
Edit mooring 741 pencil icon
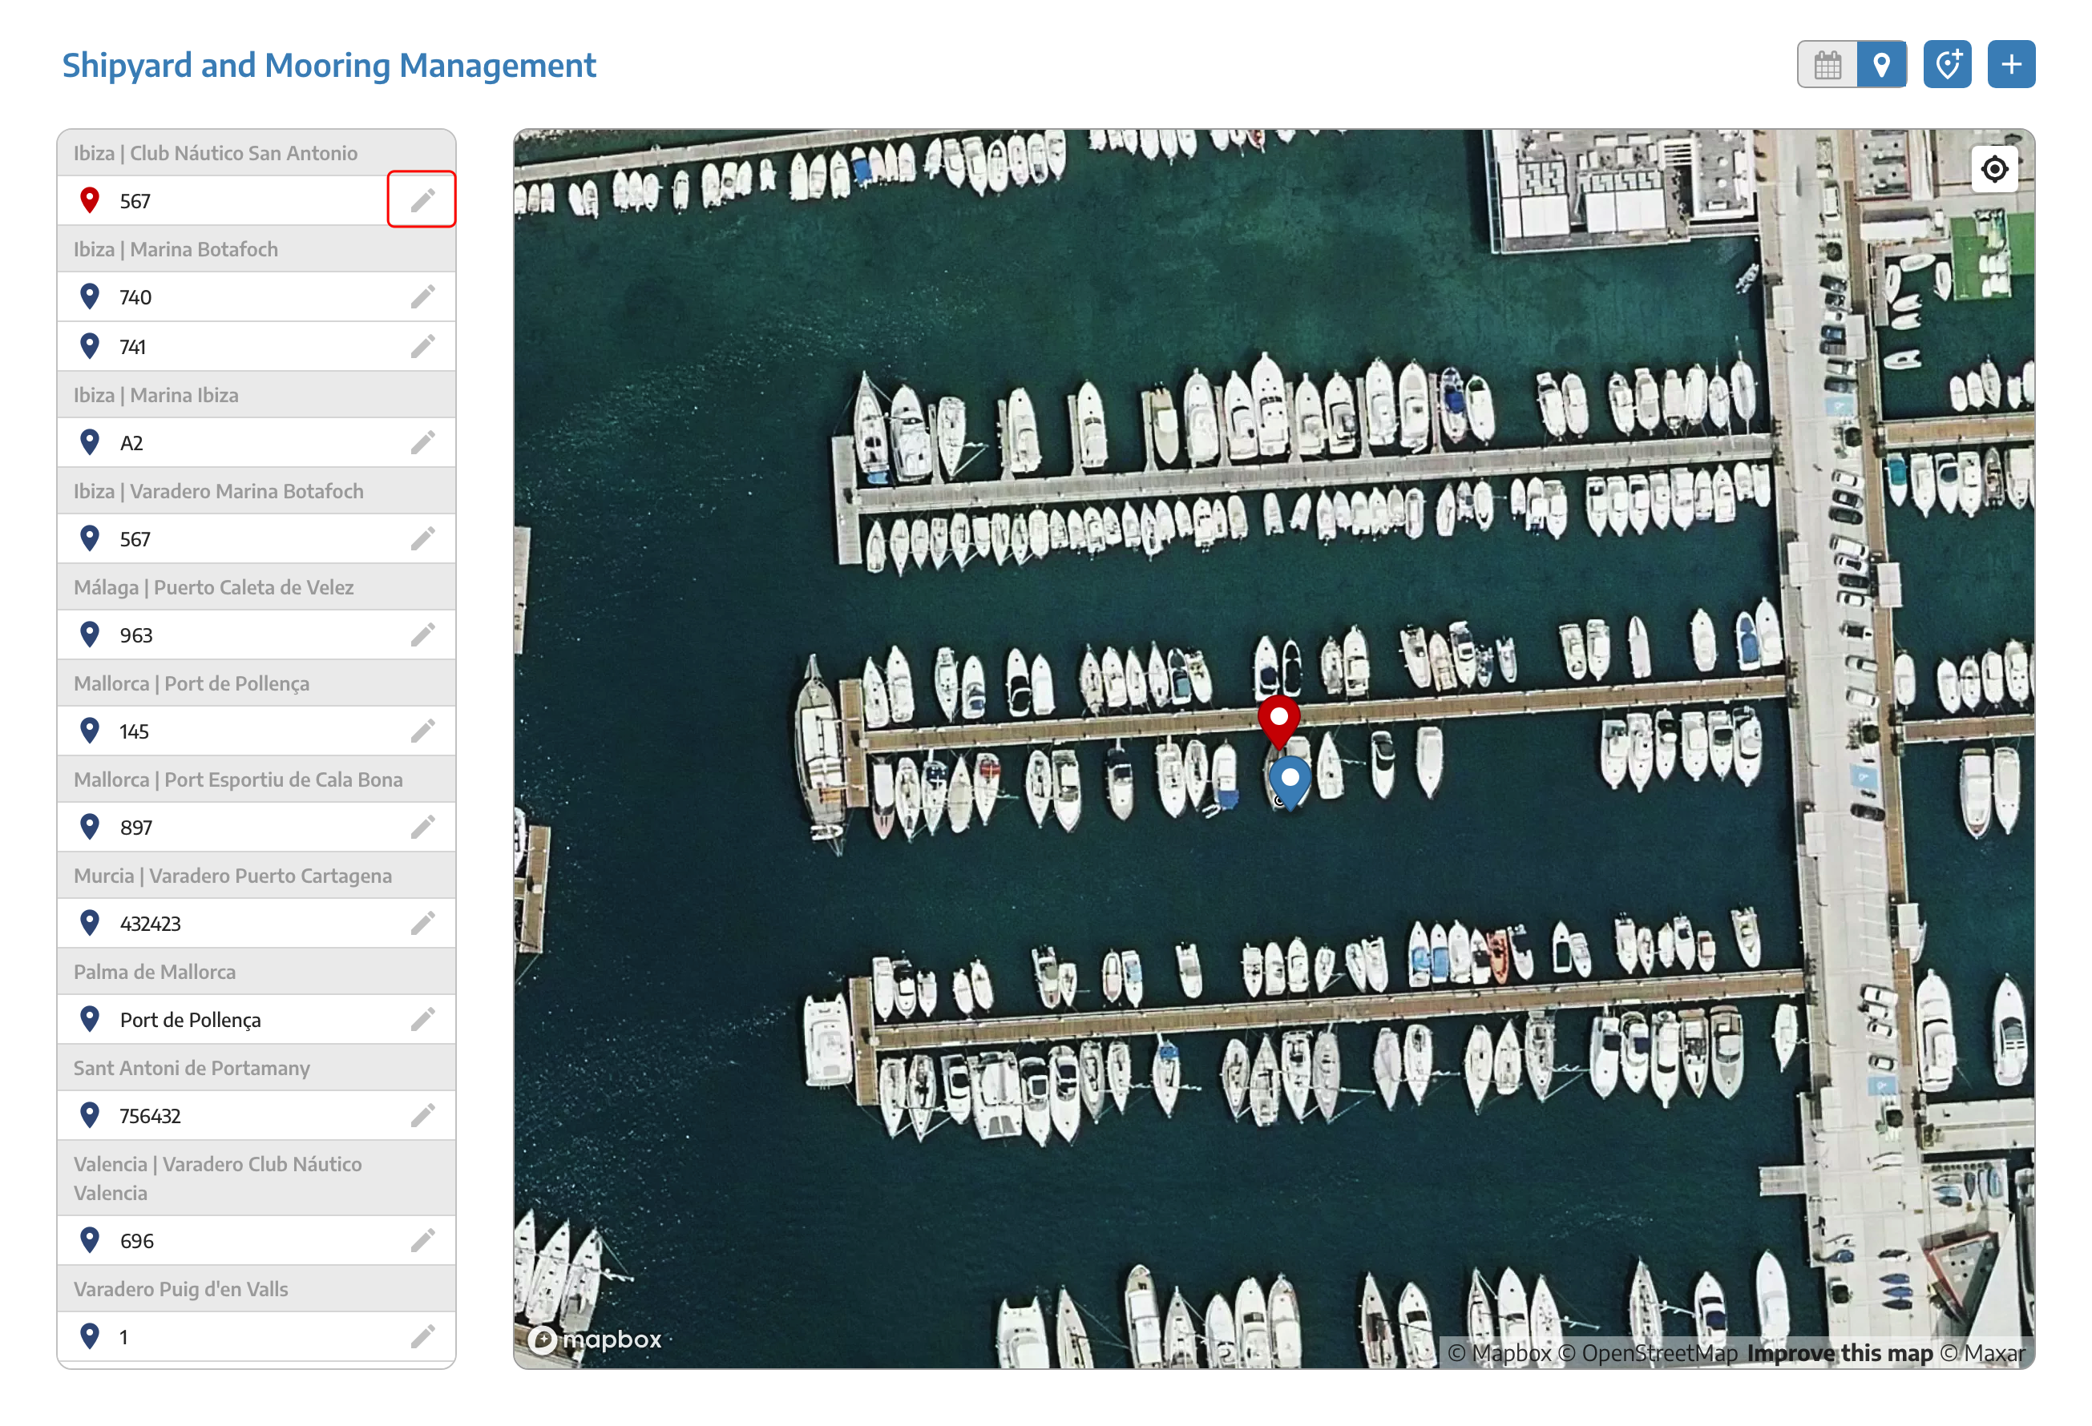coord(422,346)
